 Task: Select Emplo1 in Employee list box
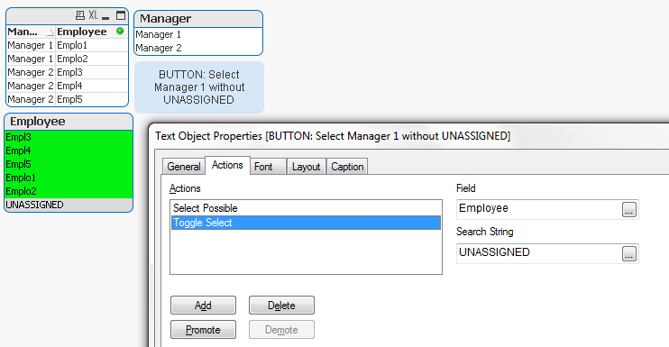coord(69,178)
